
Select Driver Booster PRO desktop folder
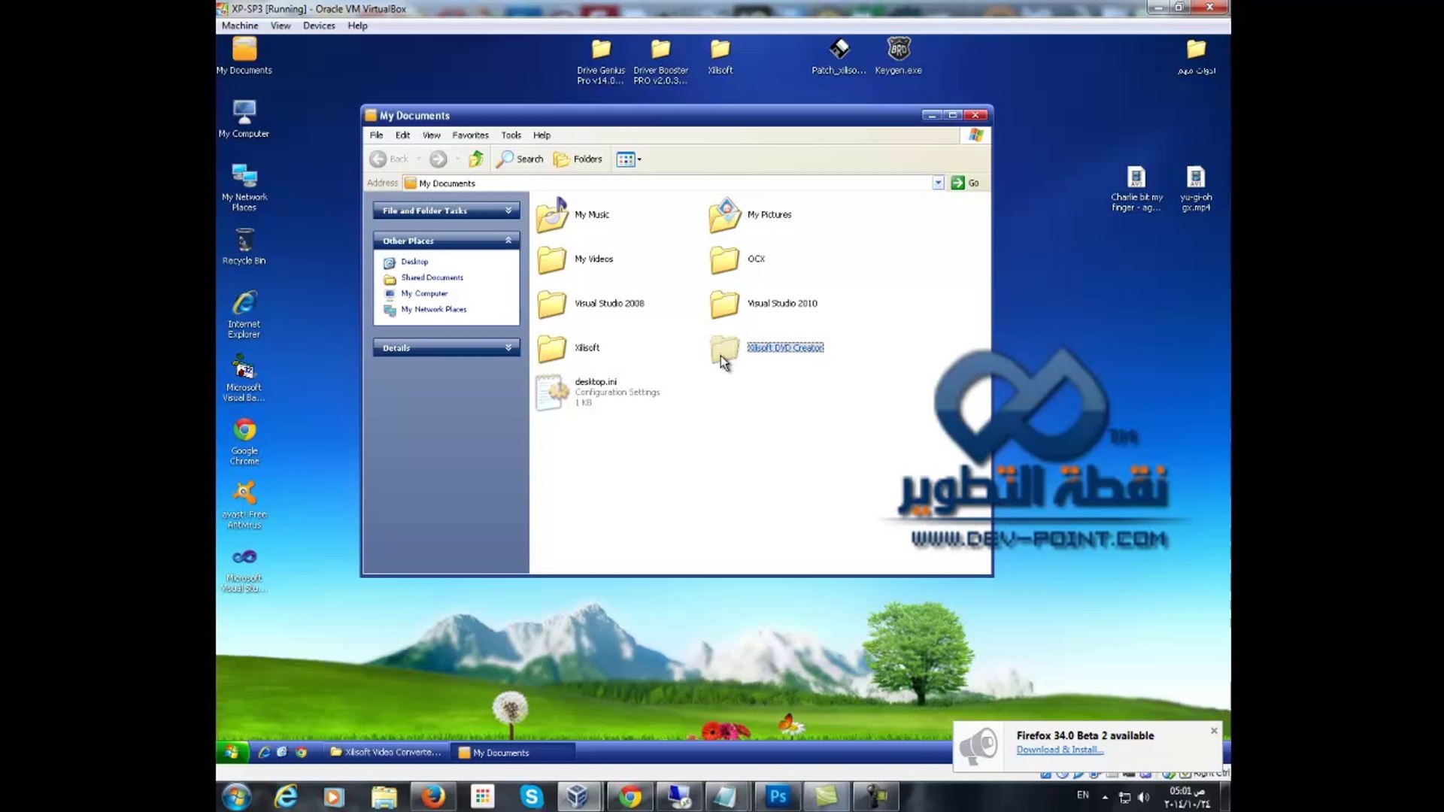point(660,62)
